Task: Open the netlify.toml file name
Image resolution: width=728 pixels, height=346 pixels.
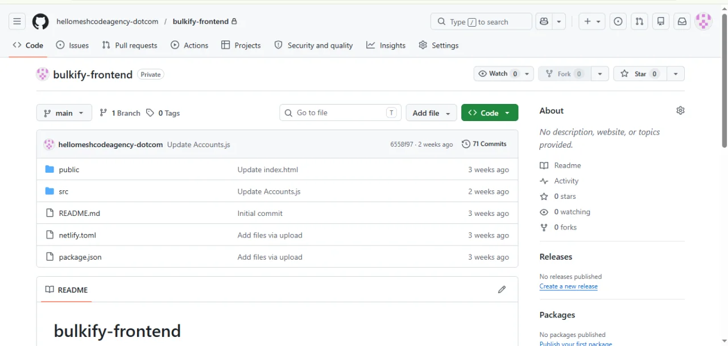Action: 77,235
